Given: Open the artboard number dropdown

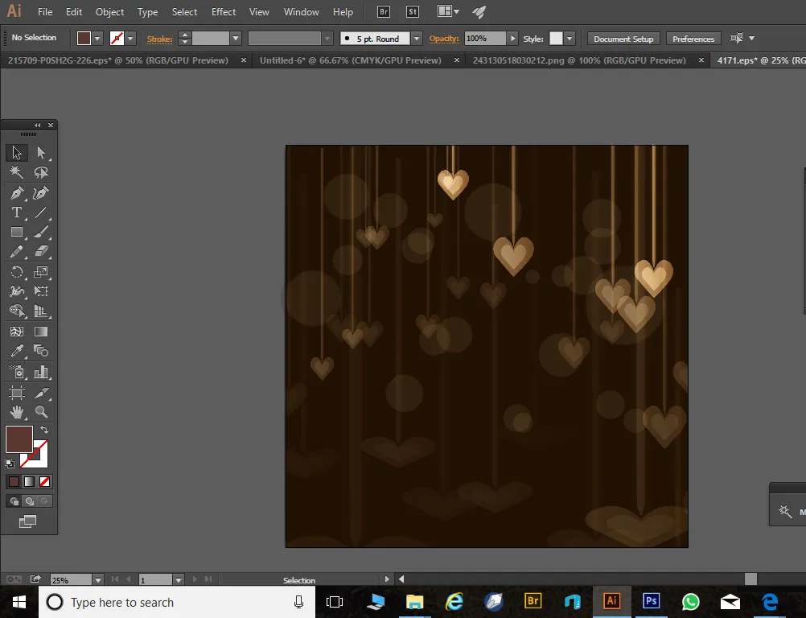Looking at the screenshot, I should tap(179, 580).
